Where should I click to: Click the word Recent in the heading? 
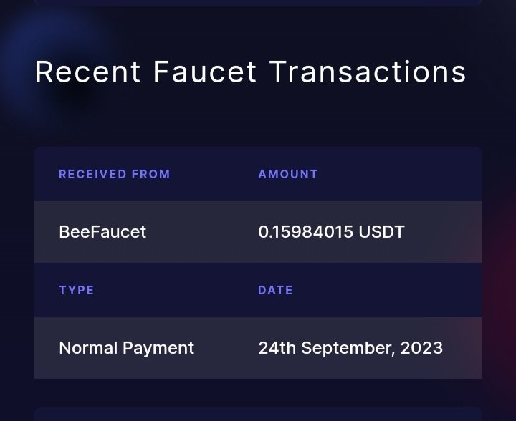pos(88,72)
